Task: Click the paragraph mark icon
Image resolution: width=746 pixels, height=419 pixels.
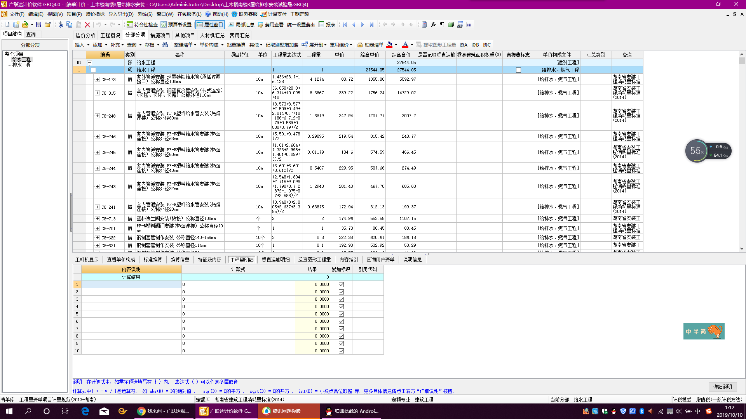Action: coord(442,24)
